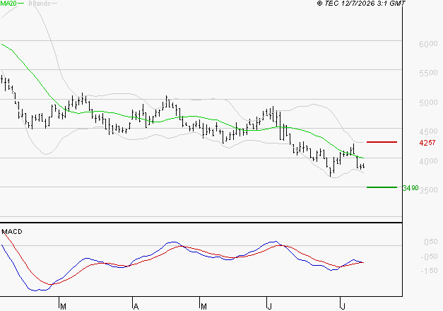Click the green 3490 price label
The width and height of the screenshot is (443, 311).
tap(410, 188)
